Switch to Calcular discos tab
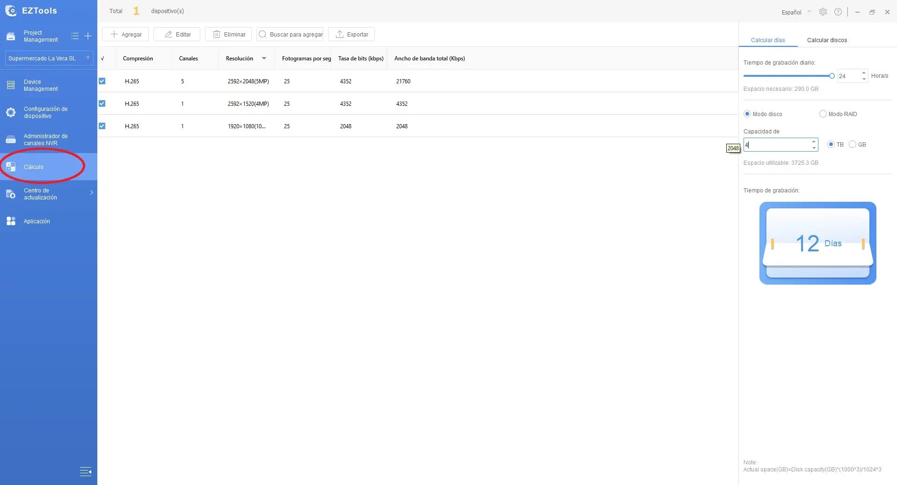The image size is (897, 485). coord(827,40)
